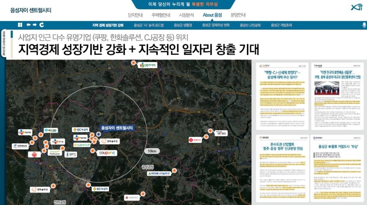Click the red round logo label near Pulmuone
This screenshot has width=367, height=205.
34,154
